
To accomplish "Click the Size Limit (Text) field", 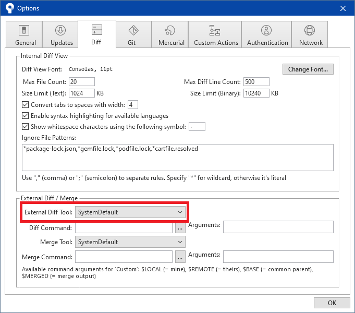I will click(82, 93).
